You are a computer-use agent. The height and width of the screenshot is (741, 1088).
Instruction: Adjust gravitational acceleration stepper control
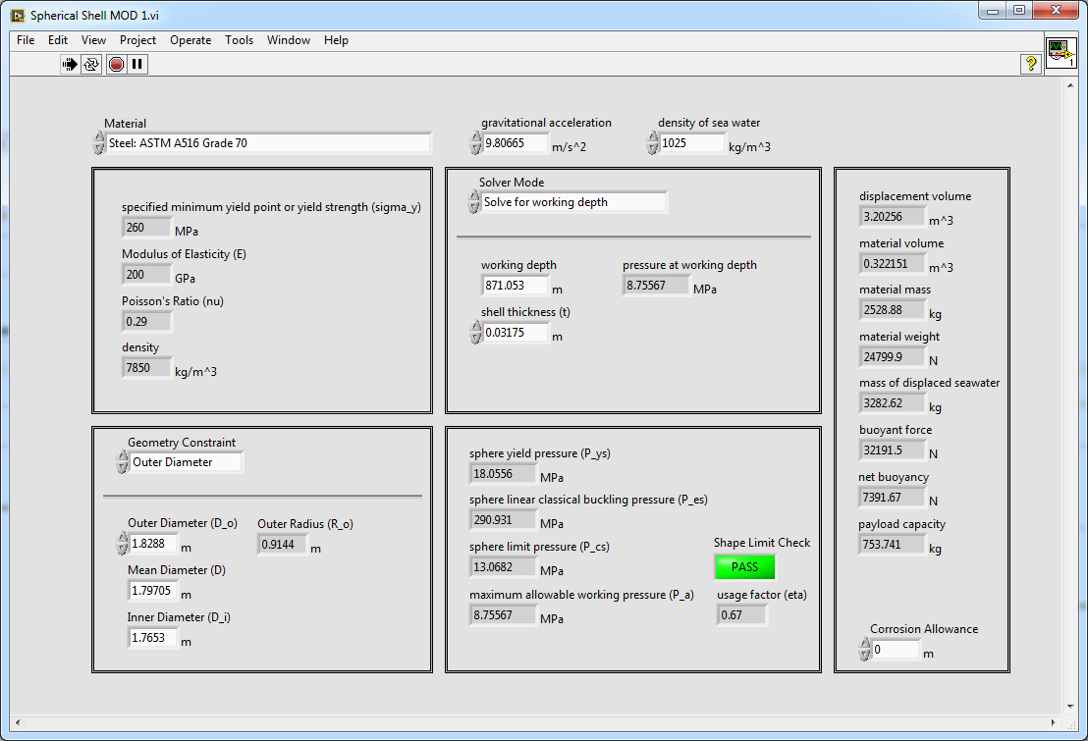tap(474, 143)
